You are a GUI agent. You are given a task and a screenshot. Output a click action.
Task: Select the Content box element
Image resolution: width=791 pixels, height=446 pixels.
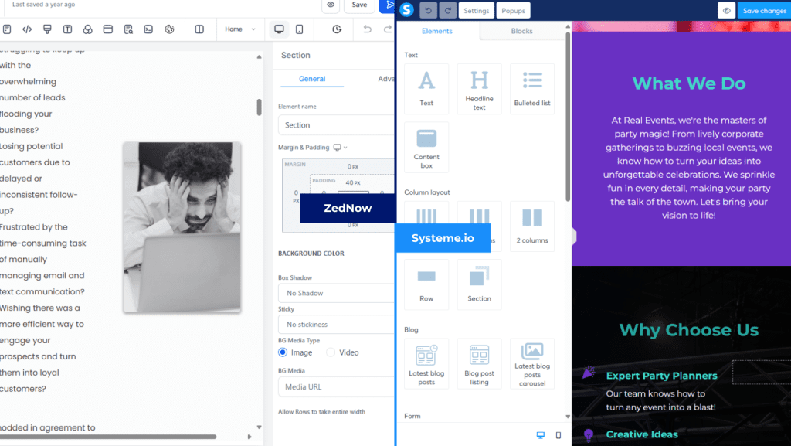coord(426,146)
